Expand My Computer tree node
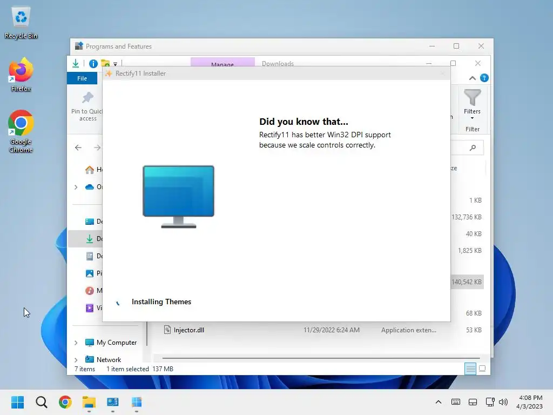This screenshot has height=415, width=553. tap(76, 343)
